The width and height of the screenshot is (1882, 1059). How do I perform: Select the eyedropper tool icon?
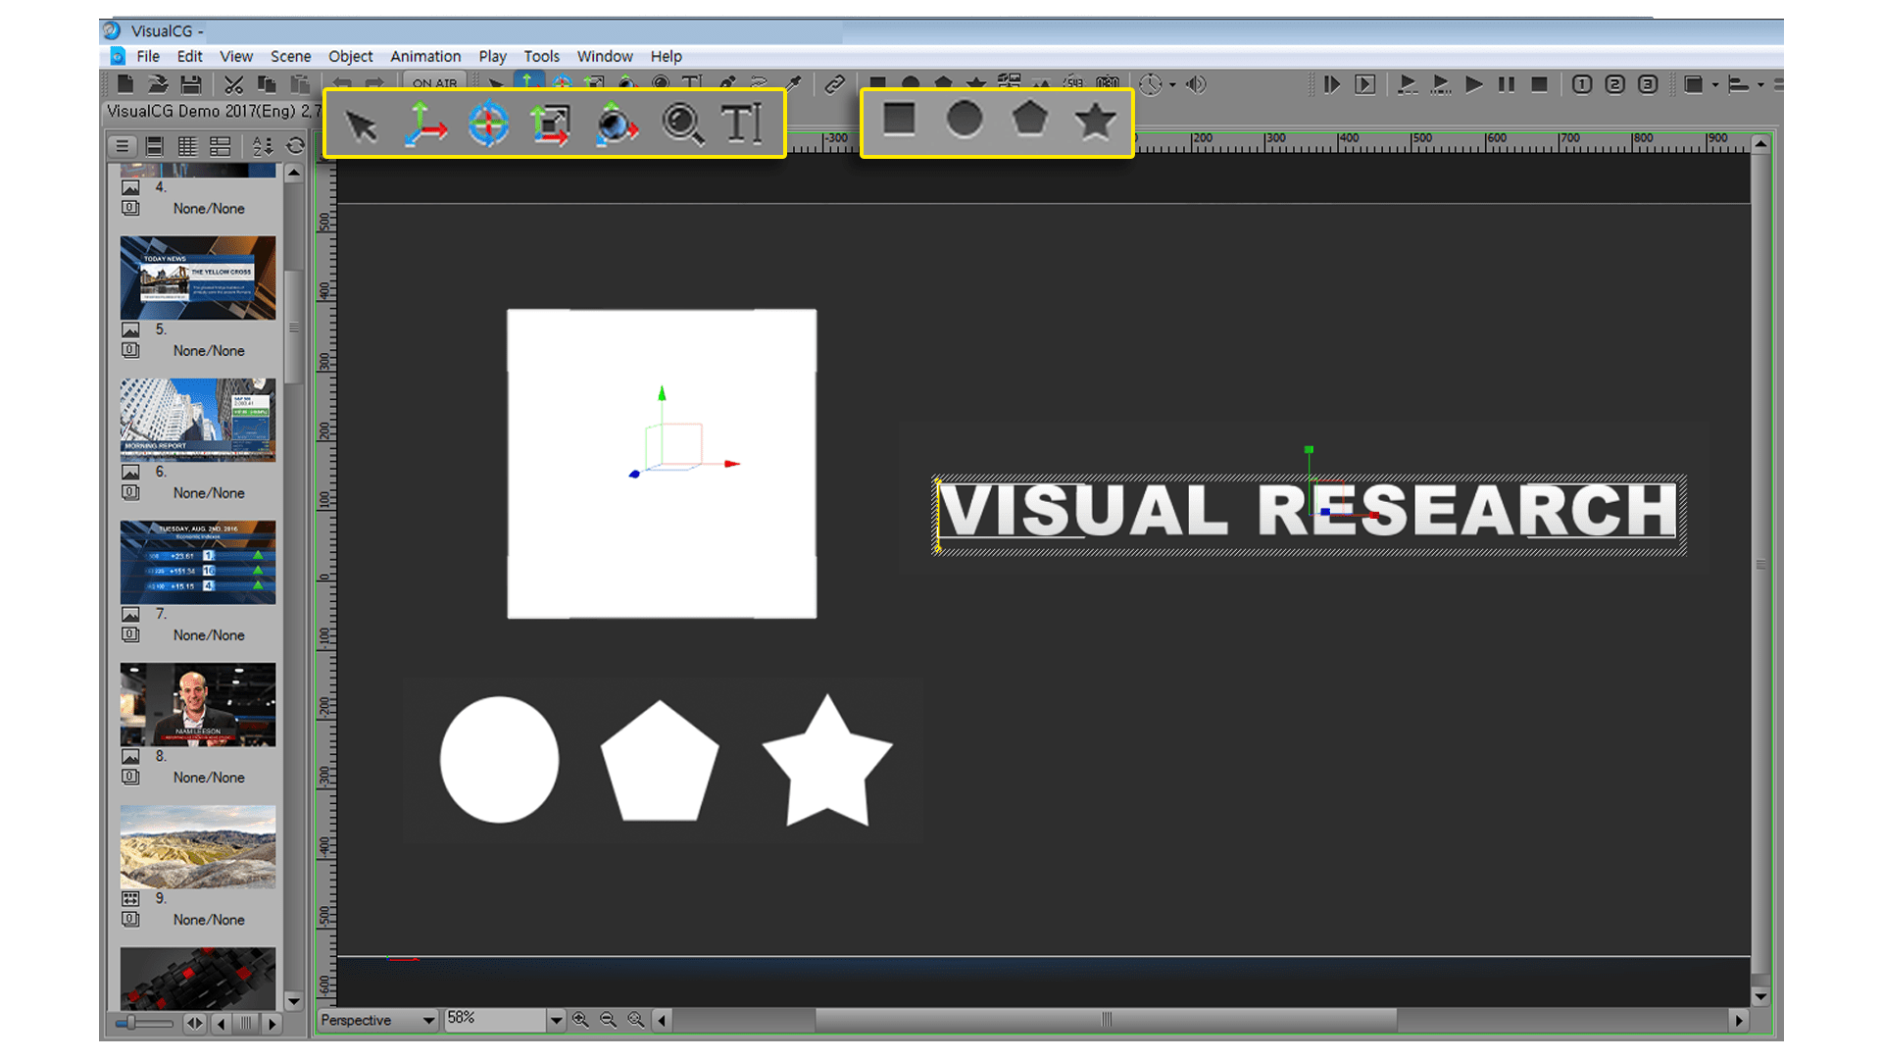coord(793,84)
